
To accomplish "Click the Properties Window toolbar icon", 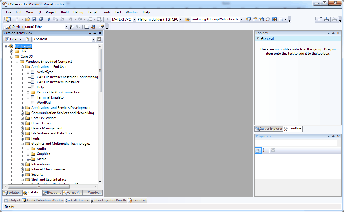I will [x=255, y=19].
